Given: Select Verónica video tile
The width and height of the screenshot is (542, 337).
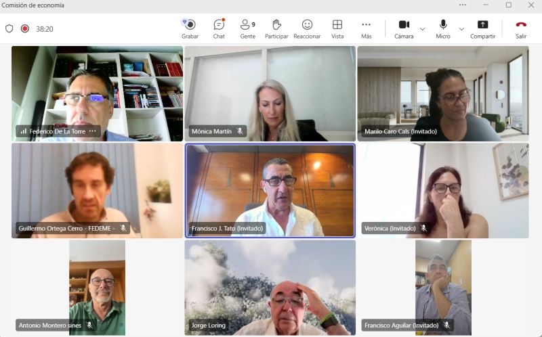Looking at the screenshot, I should click(443, 191).
